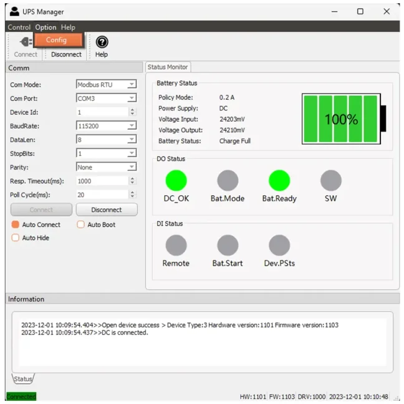
Task: Click the green Connected status label
Action: pyautogui.click(x=21, y=397)
